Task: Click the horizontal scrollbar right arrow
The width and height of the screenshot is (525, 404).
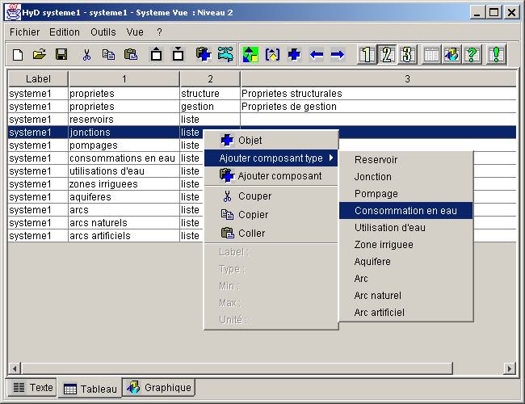Action: point(510,368)
